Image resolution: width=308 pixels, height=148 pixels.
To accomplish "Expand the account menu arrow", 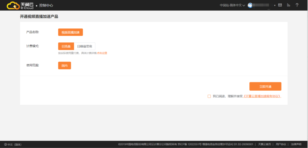I will click(275, 5).
